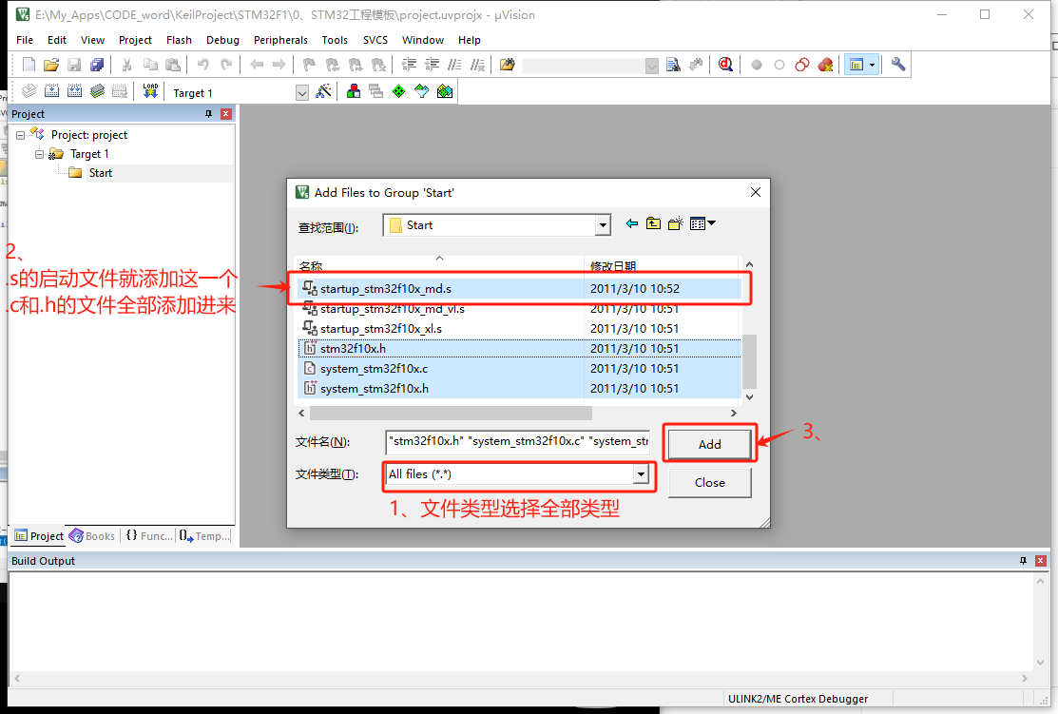The height and width of the screenshot is (714, 1058).
Task: Open the Debug menu
Action: (x=222, y=40)
